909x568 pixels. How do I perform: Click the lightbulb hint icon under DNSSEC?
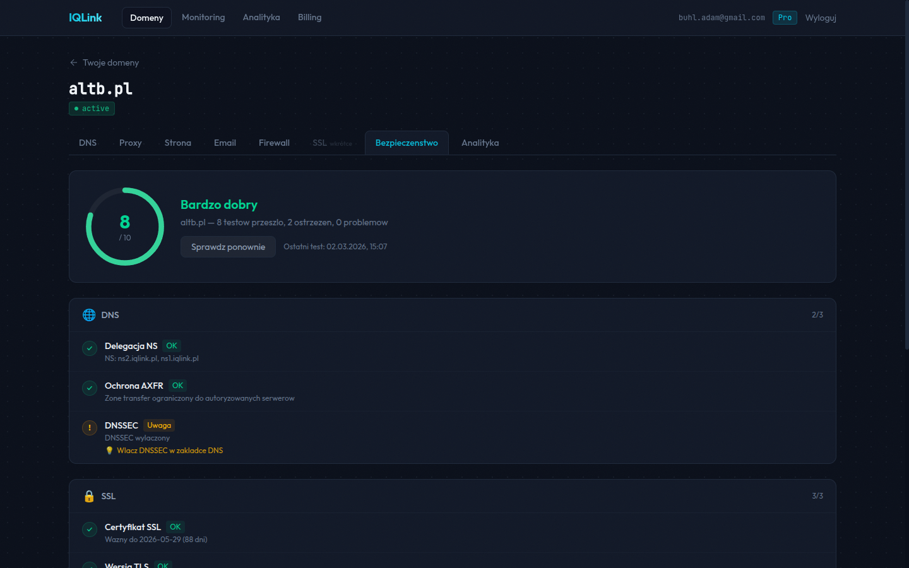109,451
